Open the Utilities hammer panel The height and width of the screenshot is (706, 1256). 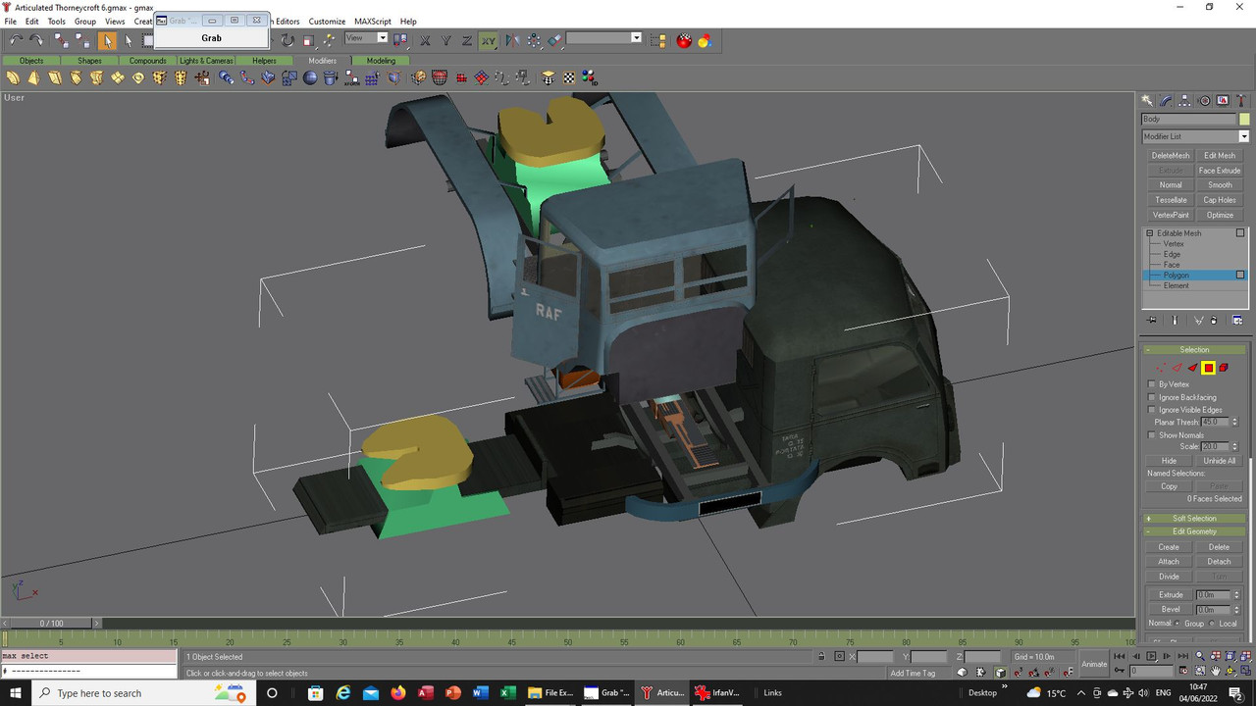1241,101
